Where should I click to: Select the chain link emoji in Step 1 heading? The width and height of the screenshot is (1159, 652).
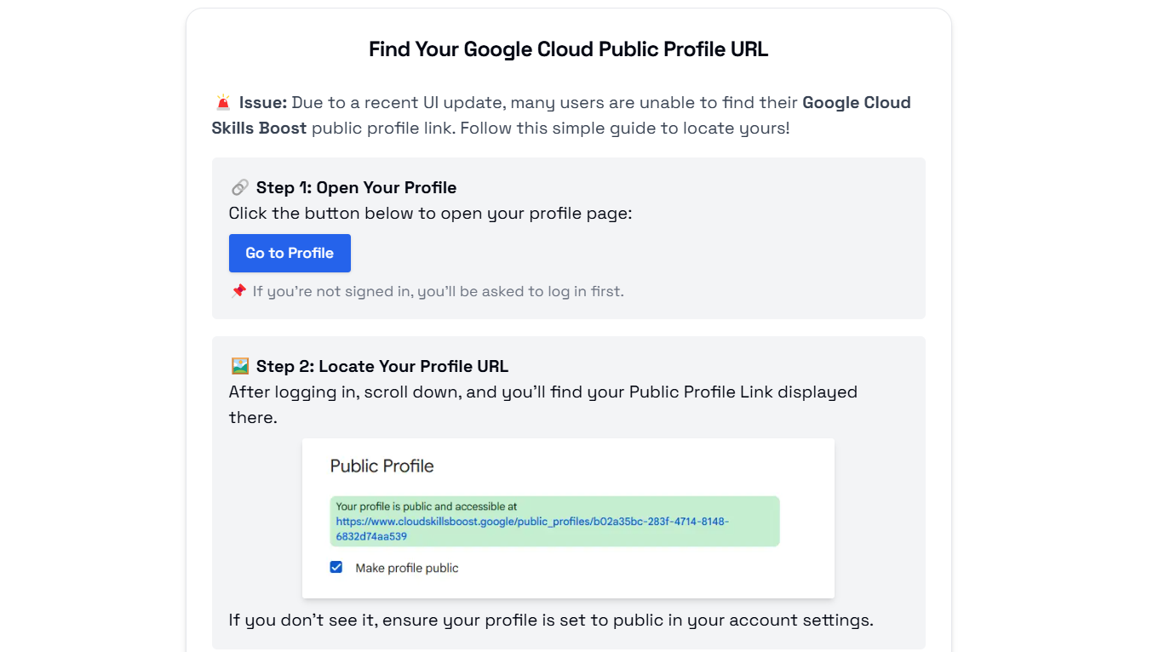239,187
